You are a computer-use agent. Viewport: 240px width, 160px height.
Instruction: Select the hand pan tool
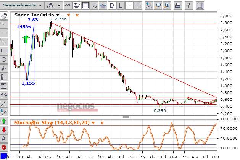4,15
